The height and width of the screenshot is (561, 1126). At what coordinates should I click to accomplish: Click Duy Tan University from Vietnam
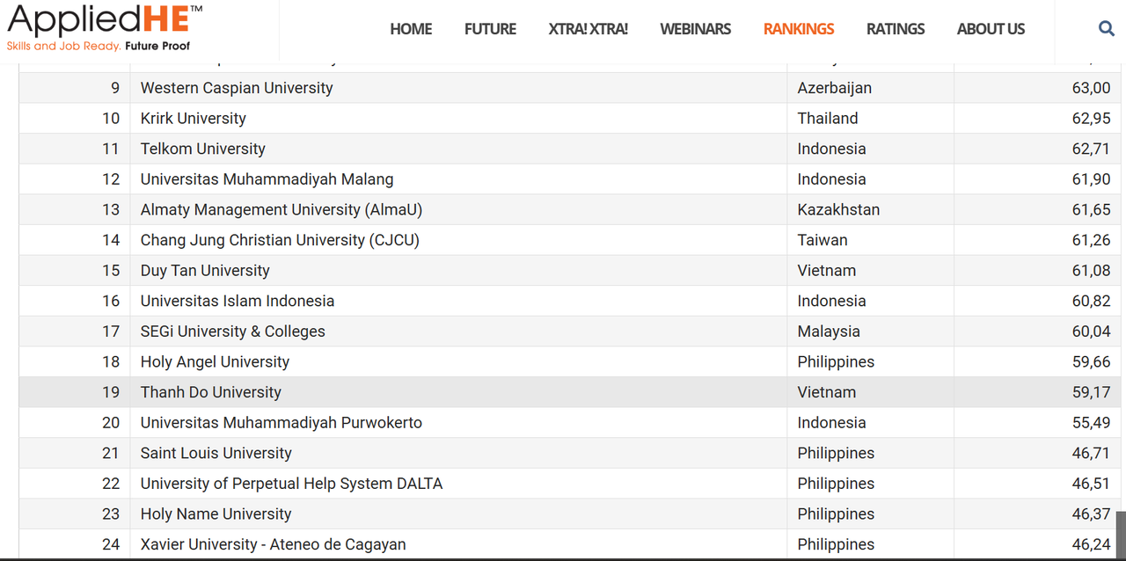204,270
